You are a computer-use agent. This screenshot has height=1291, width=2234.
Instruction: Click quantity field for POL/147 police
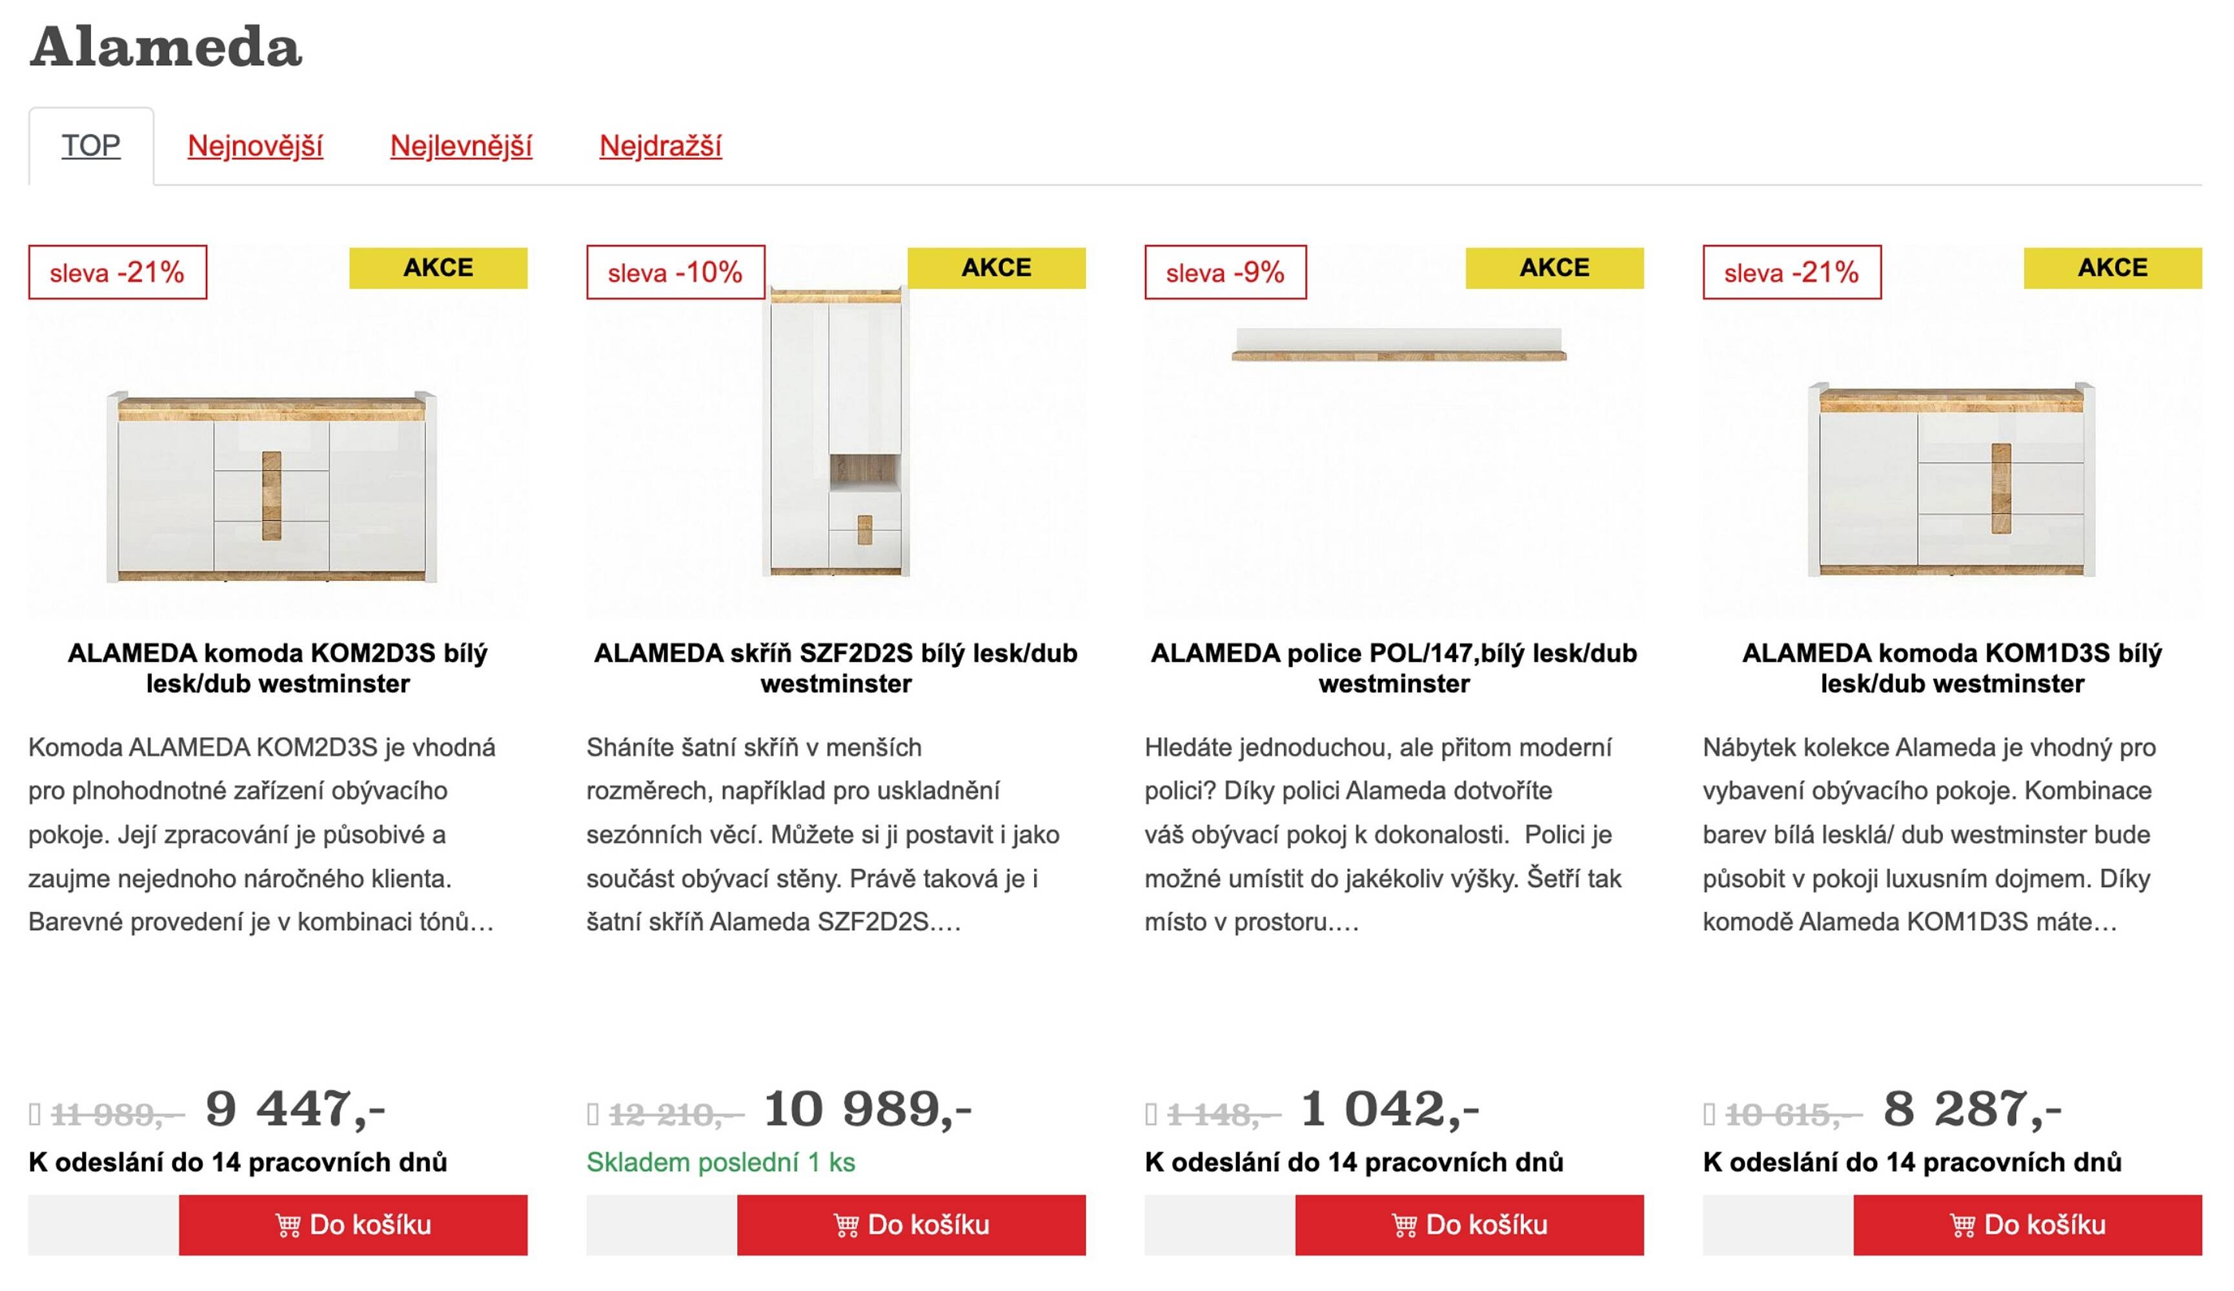coord(1220,1225)
